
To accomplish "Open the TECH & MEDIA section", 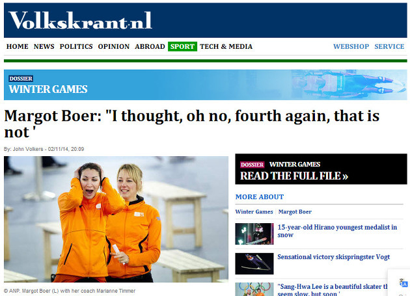I will [226, 46].
